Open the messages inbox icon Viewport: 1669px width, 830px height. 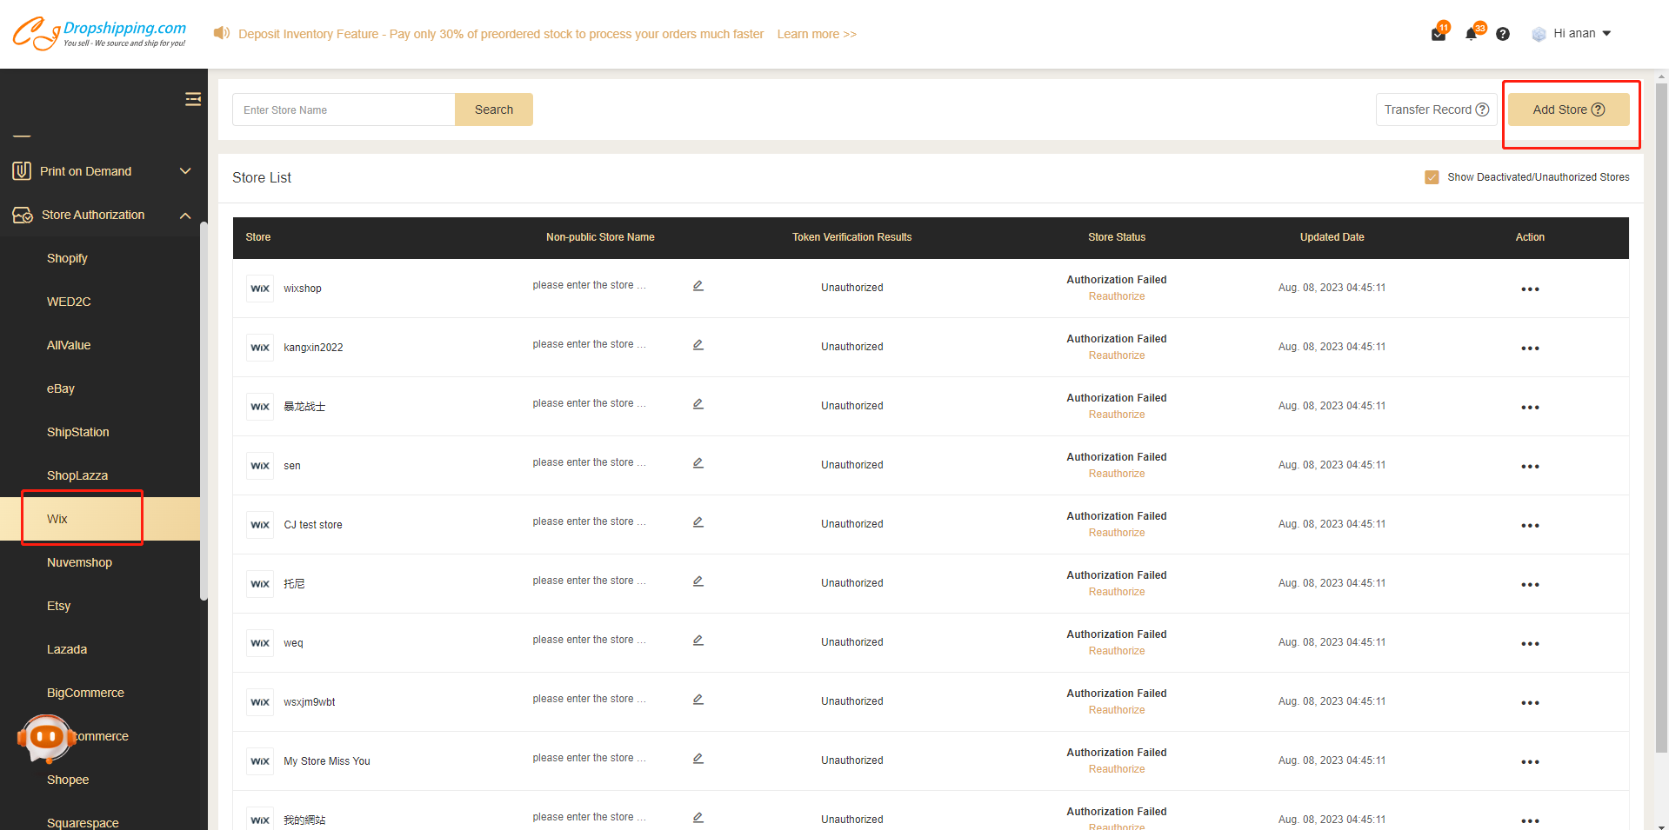point(1438,34)
